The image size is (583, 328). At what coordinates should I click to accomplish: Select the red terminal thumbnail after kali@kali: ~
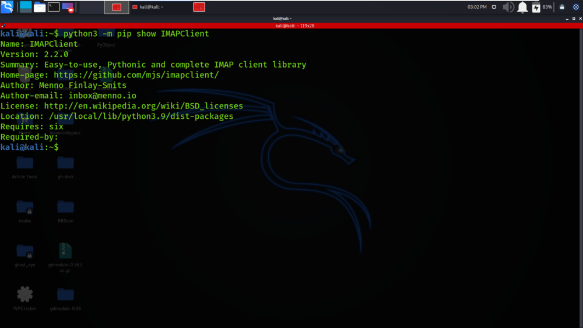pyautogui.click(x=199, y=7)
